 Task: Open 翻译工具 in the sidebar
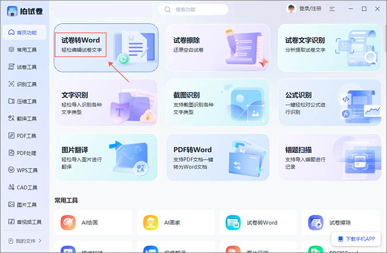[x=24, y=119]
